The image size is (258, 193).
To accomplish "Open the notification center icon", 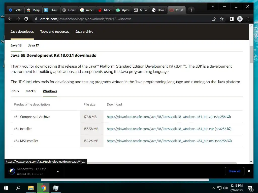I will tap(250, 188).
